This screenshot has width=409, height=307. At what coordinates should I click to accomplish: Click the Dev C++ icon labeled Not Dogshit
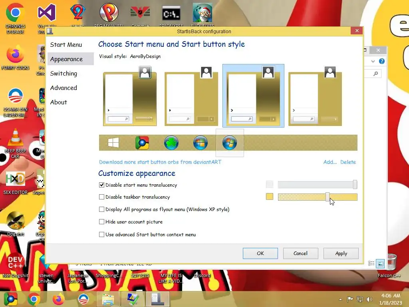point(15,264)
